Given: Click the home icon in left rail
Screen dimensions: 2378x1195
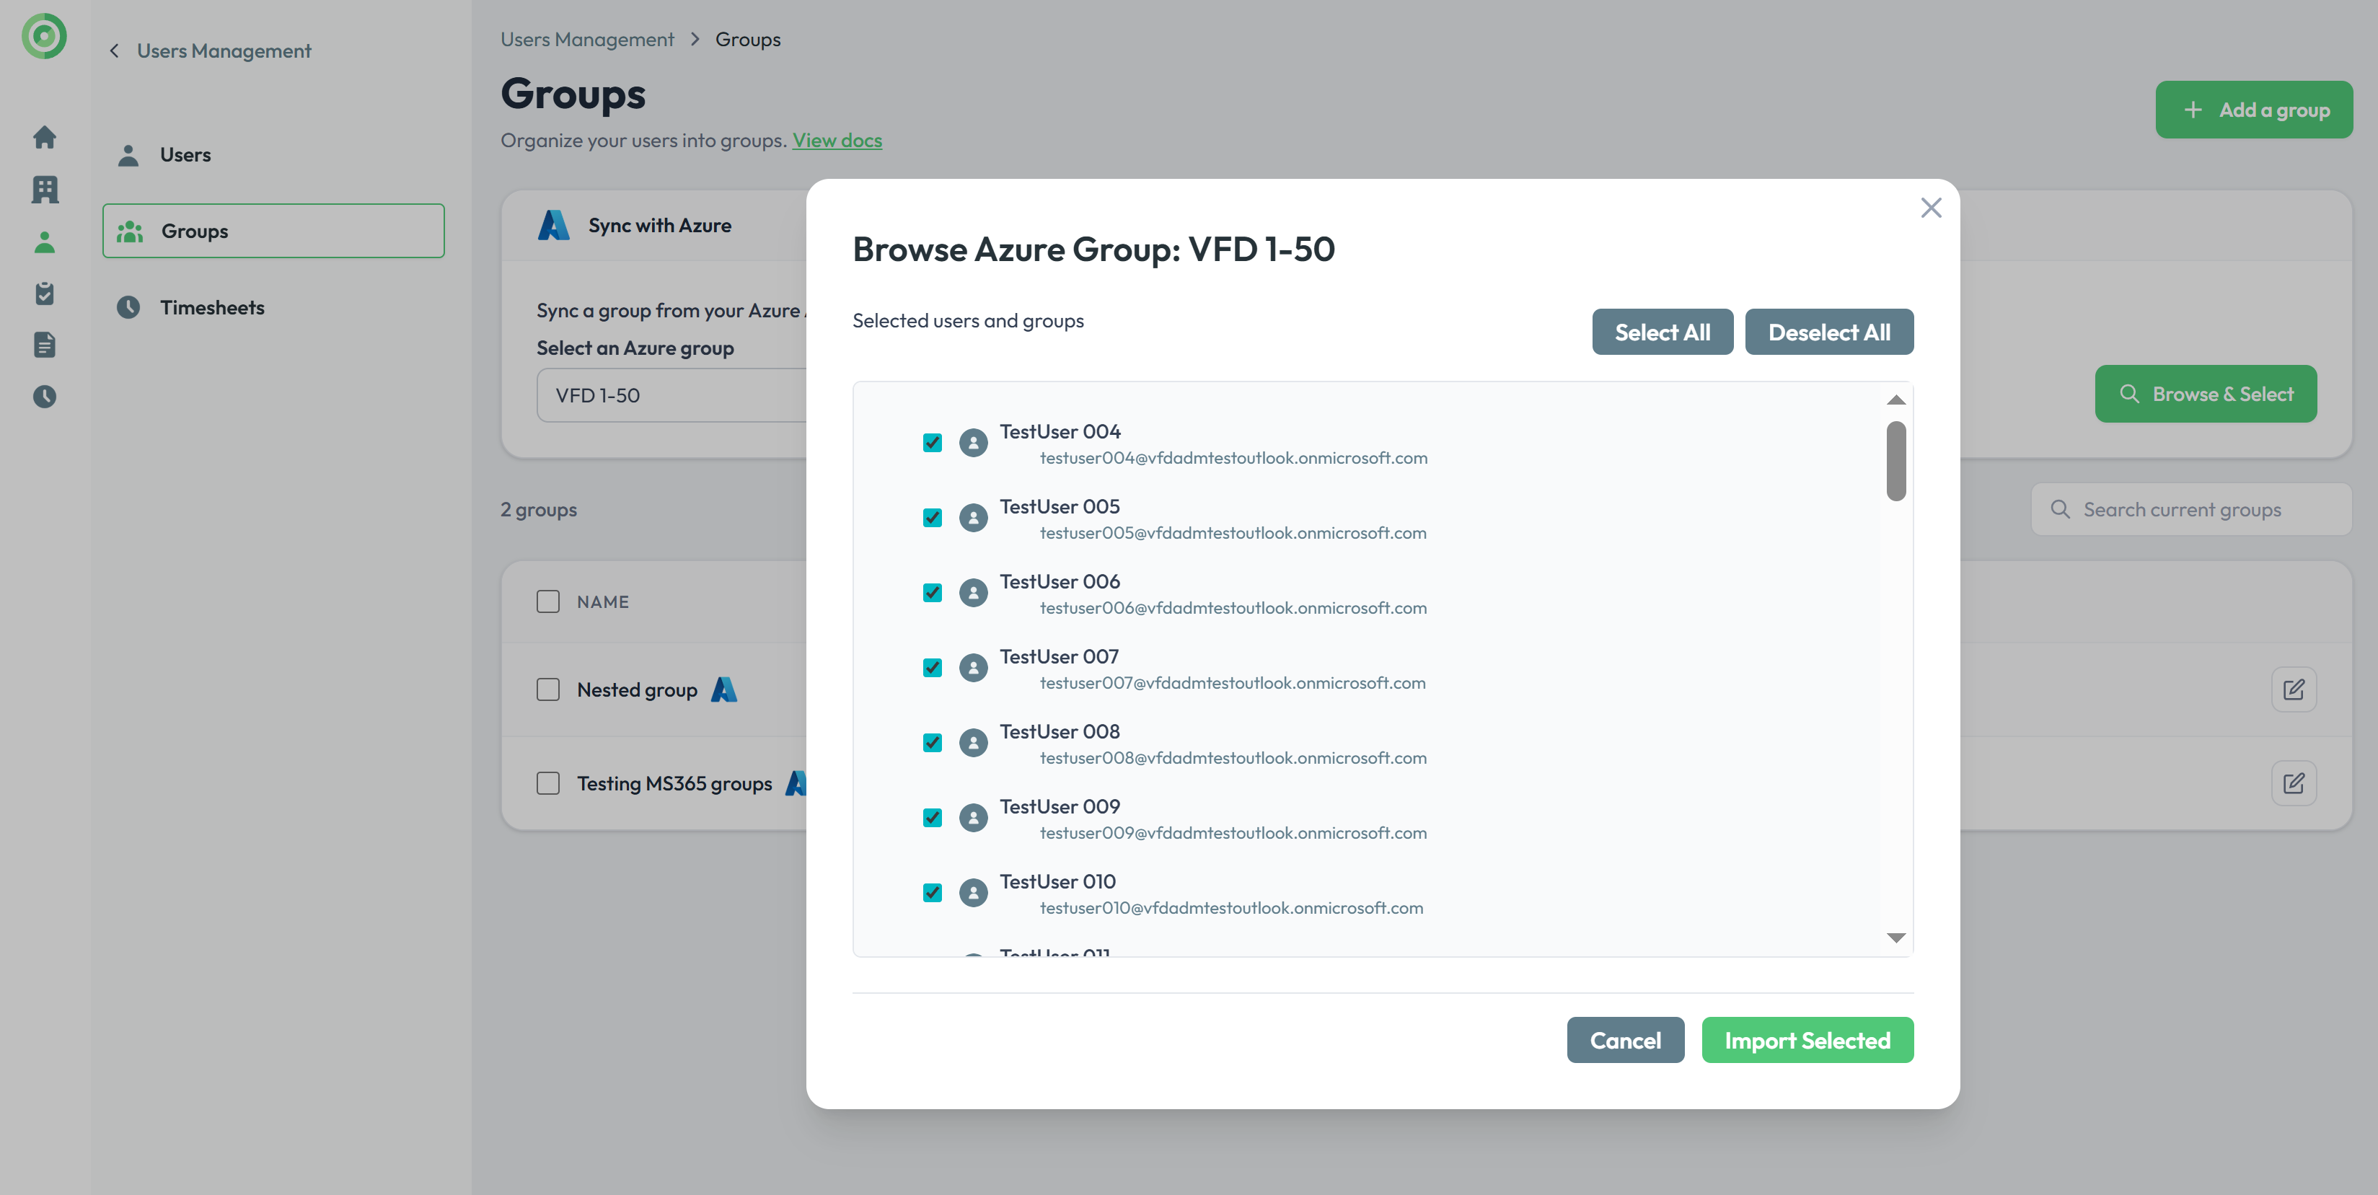Looking at the screenshot, I should 44,138.
